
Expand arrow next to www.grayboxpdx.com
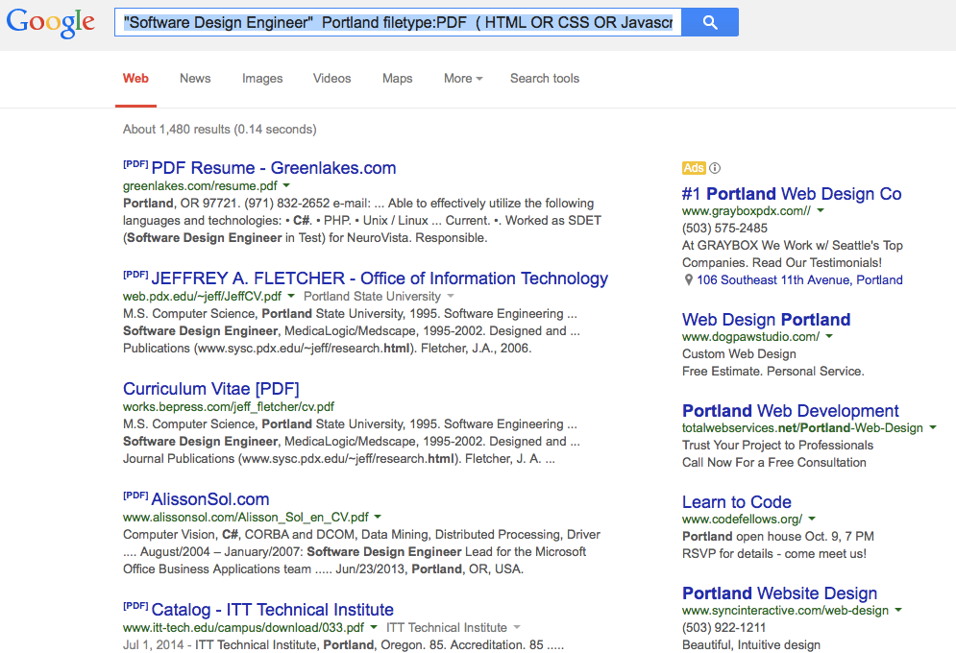[821, 210]
